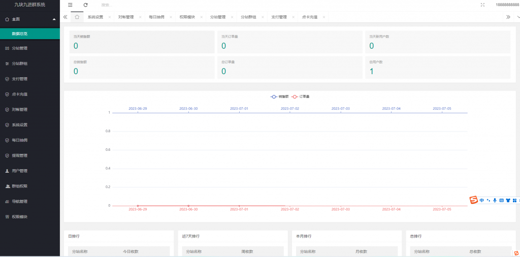
Task: Click the 总销售额 stat card
Action: (142, 68)
